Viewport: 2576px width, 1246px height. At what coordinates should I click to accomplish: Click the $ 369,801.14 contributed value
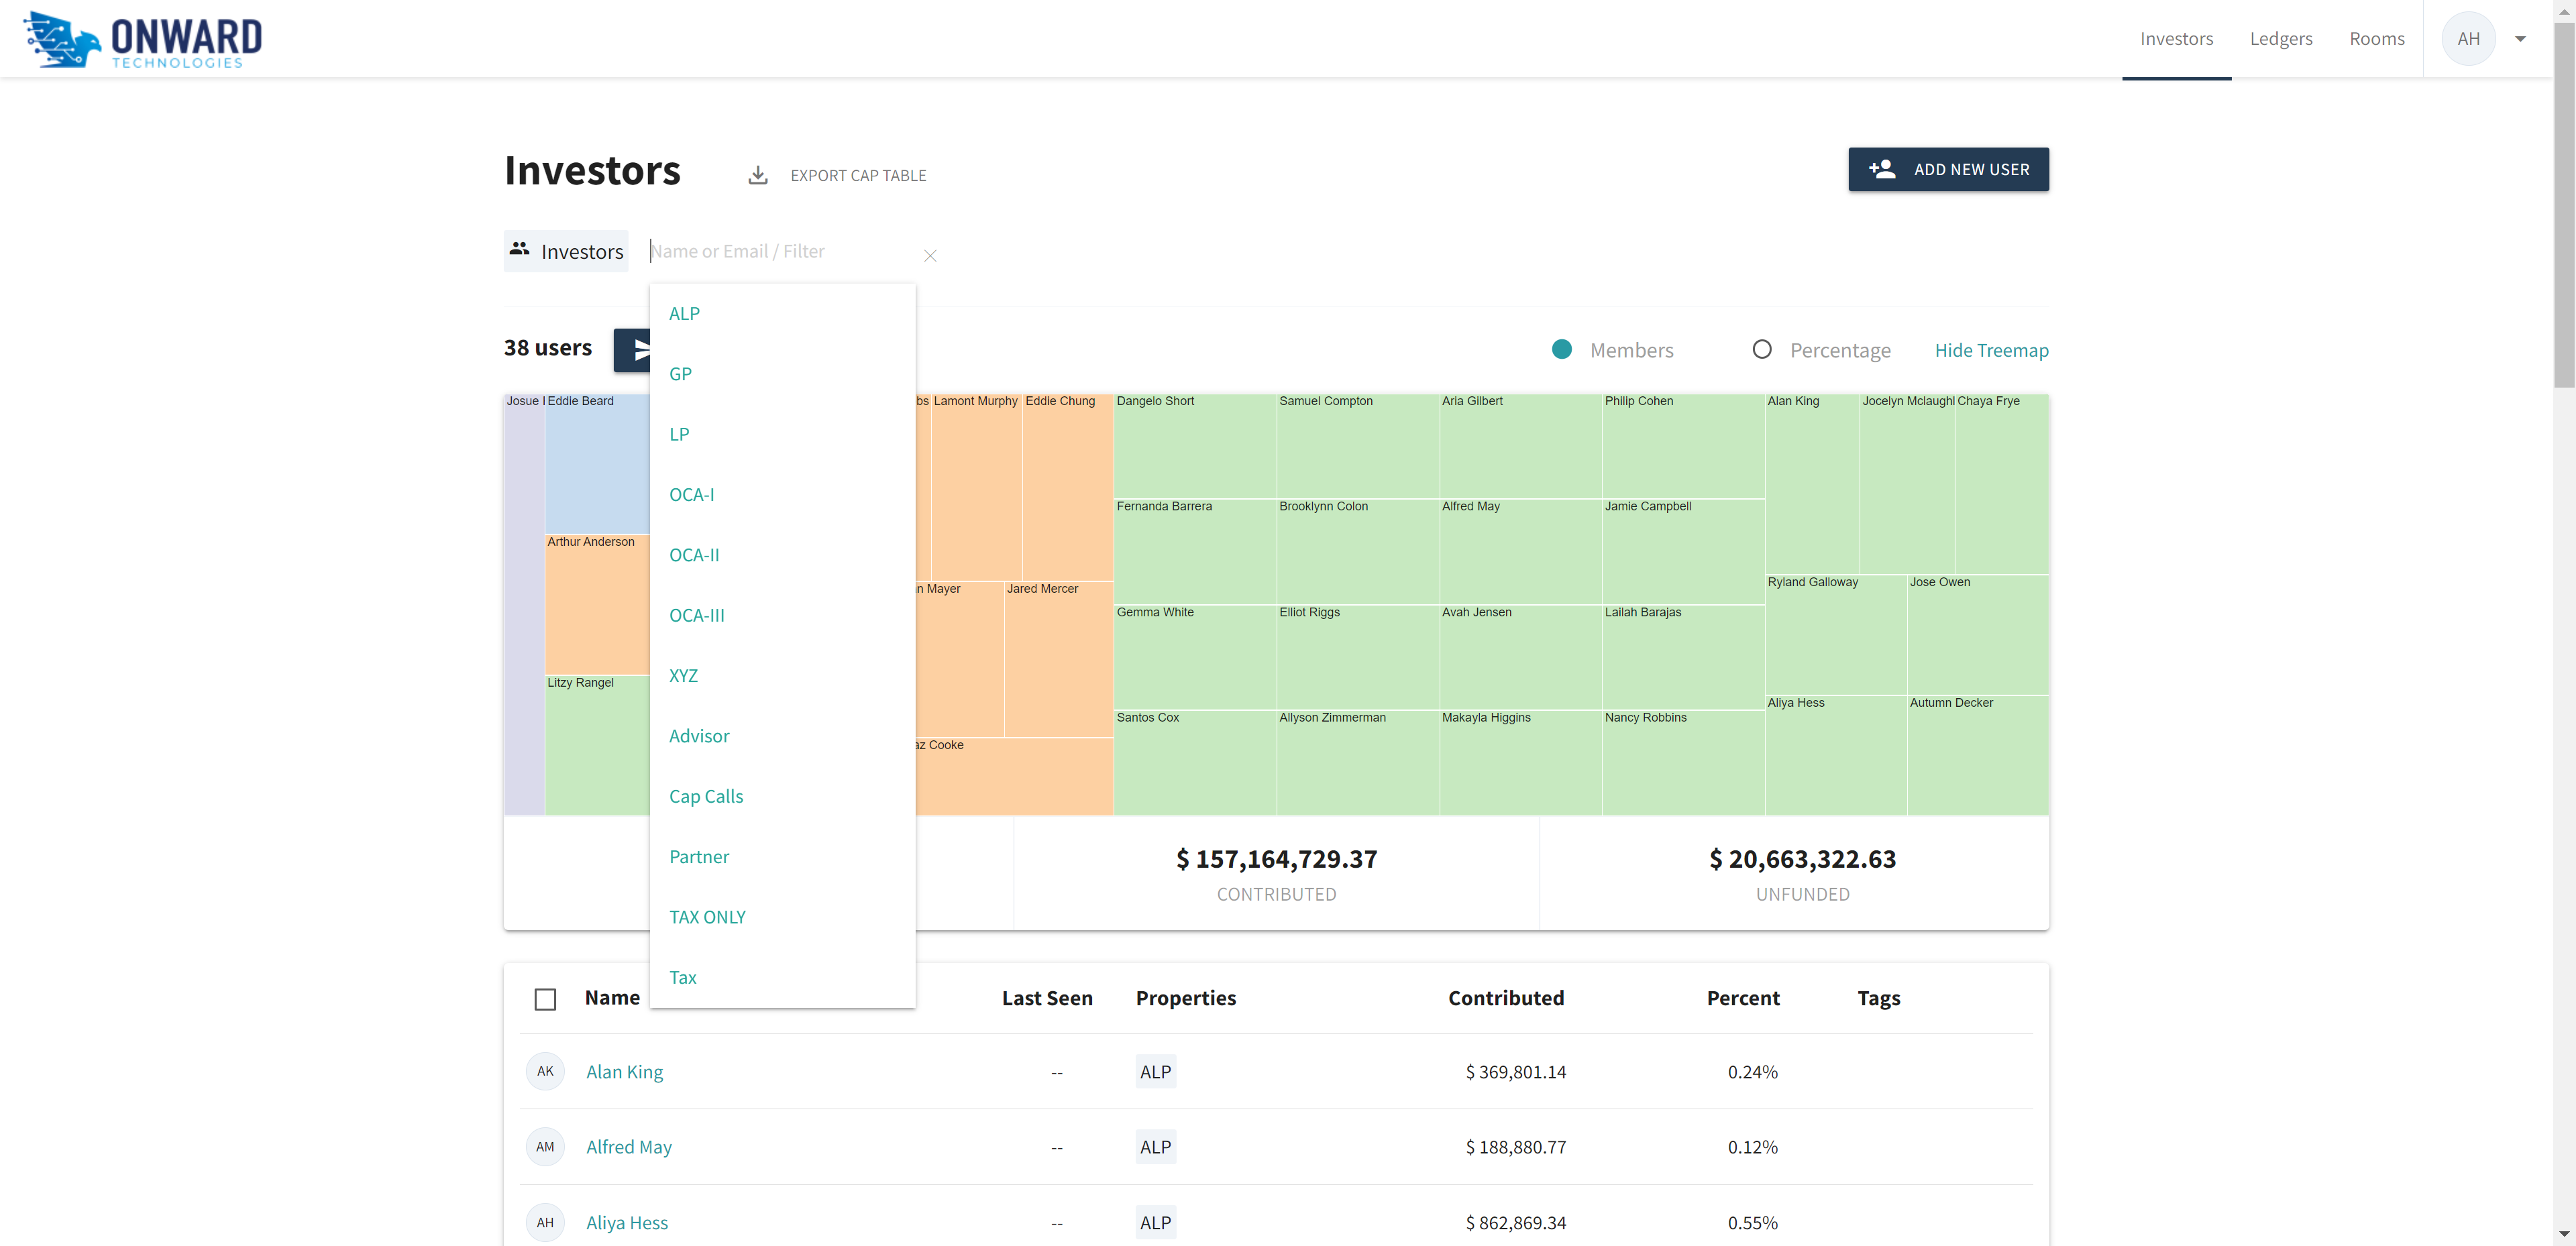[1516, 1072]
